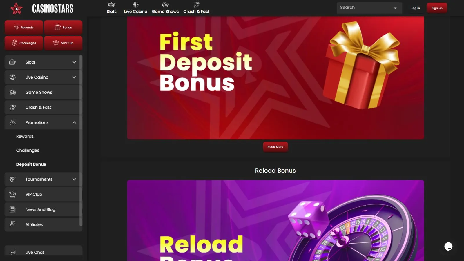Viewport: 464px width, 261px height.
Task: Click the red Sign up button
Action: point(437,8)
